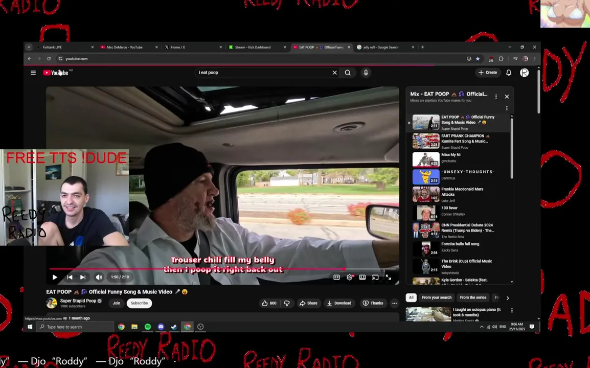Open the Windows Start menu
The height and width of the screenshot is (368, 590).
pos(30,327)
